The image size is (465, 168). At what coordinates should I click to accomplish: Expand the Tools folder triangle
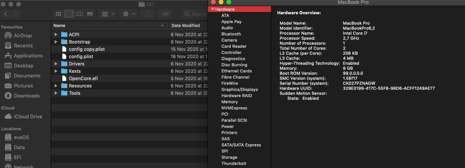(x=56, y=93)
